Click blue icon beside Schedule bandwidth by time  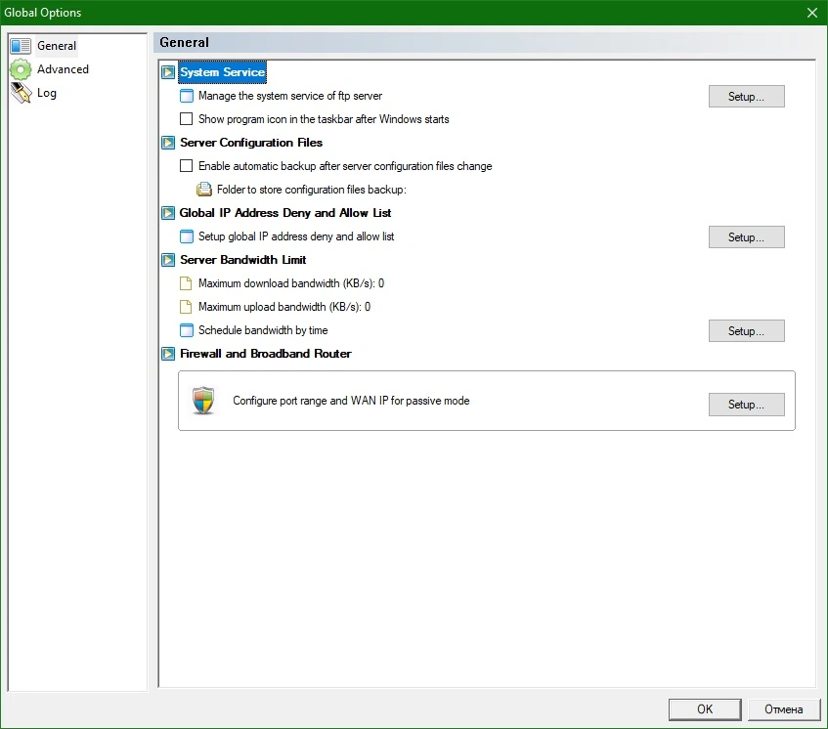[x=187, y=330]
